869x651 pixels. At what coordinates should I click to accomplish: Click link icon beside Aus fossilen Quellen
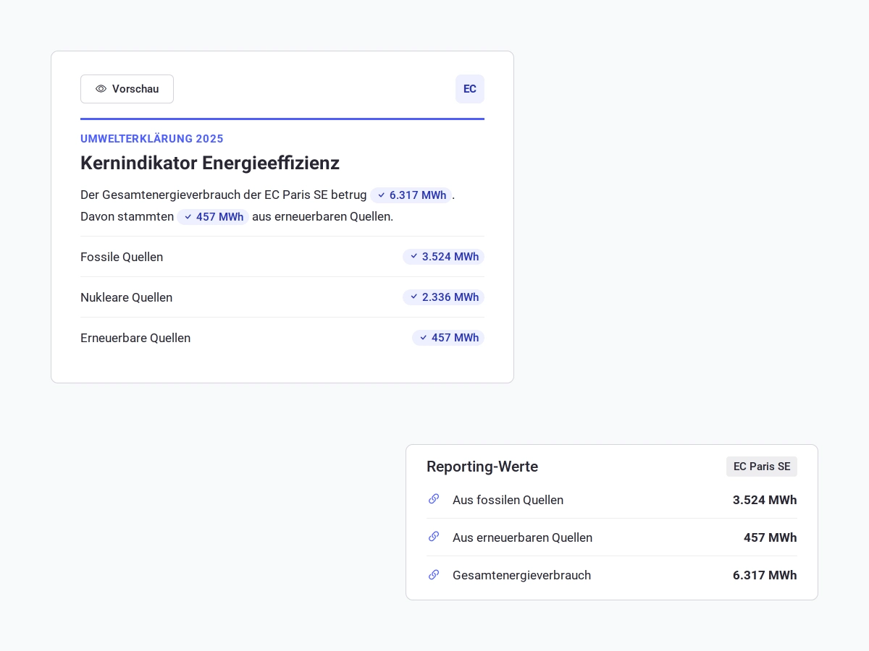pyautogui.click(x=434, y=499)
